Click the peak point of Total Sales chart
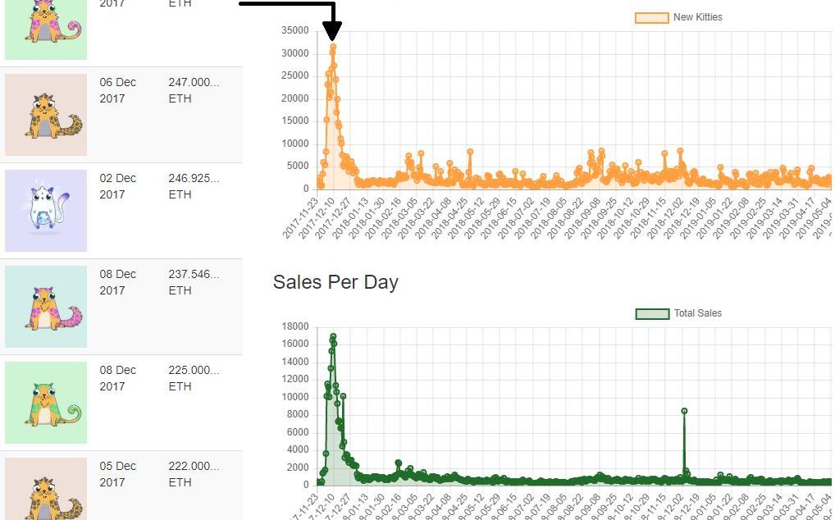 point(333,336)
